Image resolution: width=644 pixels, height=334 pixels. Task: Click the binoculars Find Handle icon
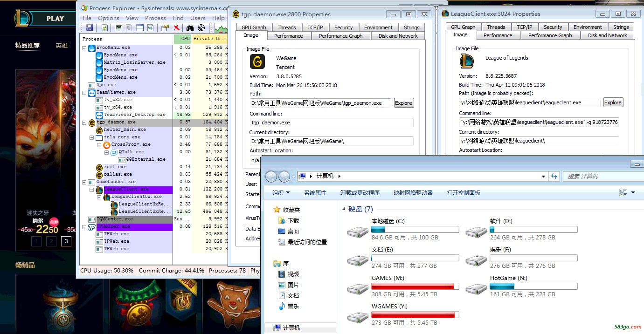point(190,28)
